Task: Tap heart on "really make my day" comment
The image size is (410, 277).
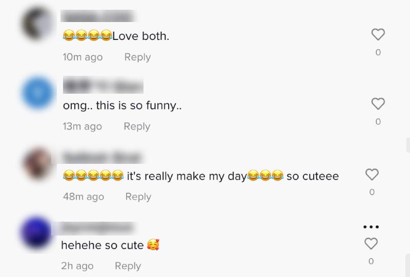Action: (x=372, y=175)
